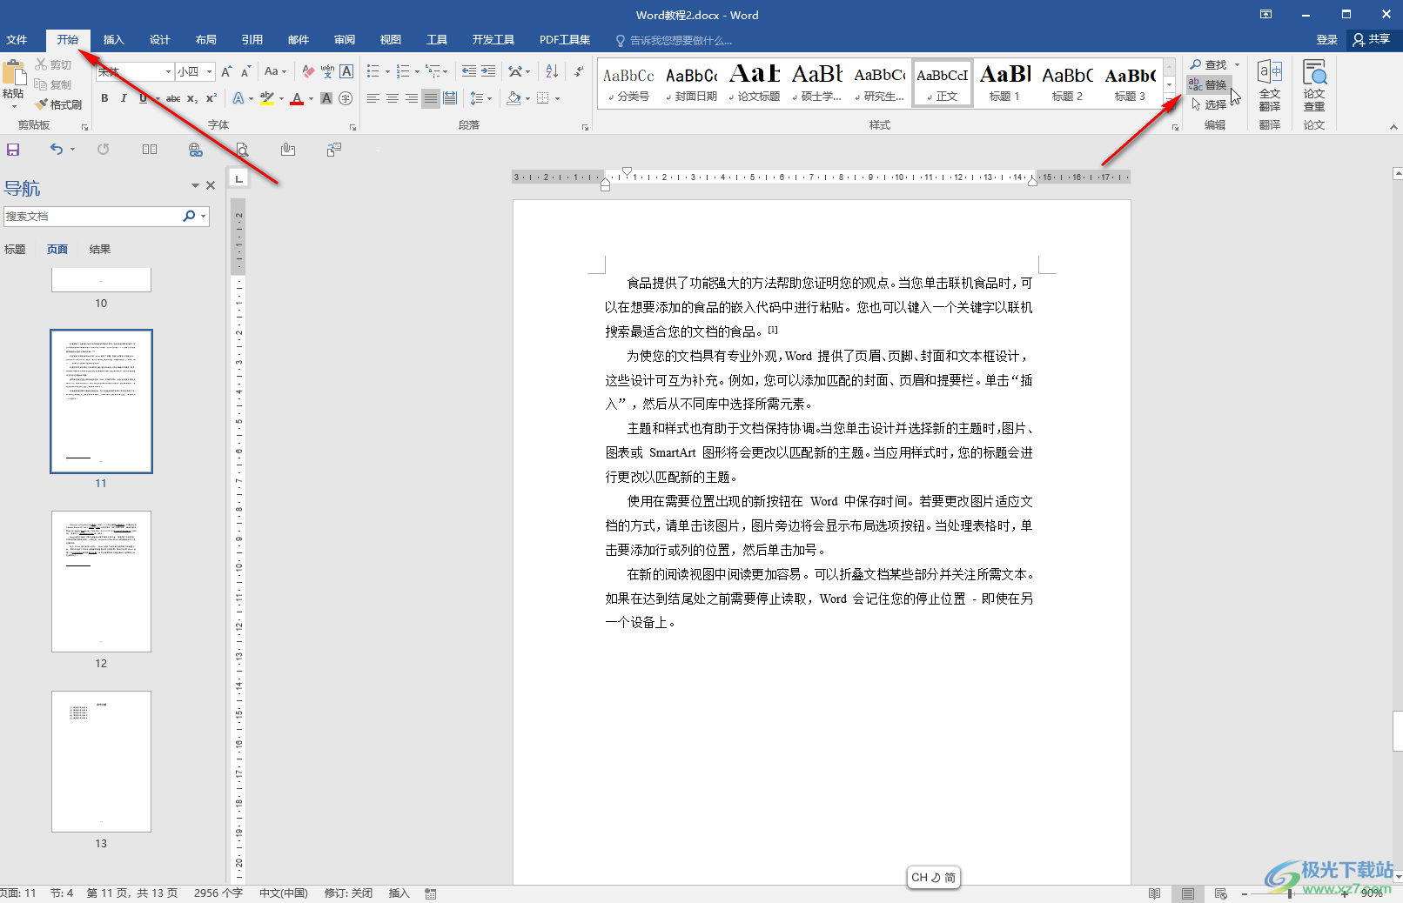Click the Replace (替换) button
1403x903 pixels.
[x=1208, y=84]
